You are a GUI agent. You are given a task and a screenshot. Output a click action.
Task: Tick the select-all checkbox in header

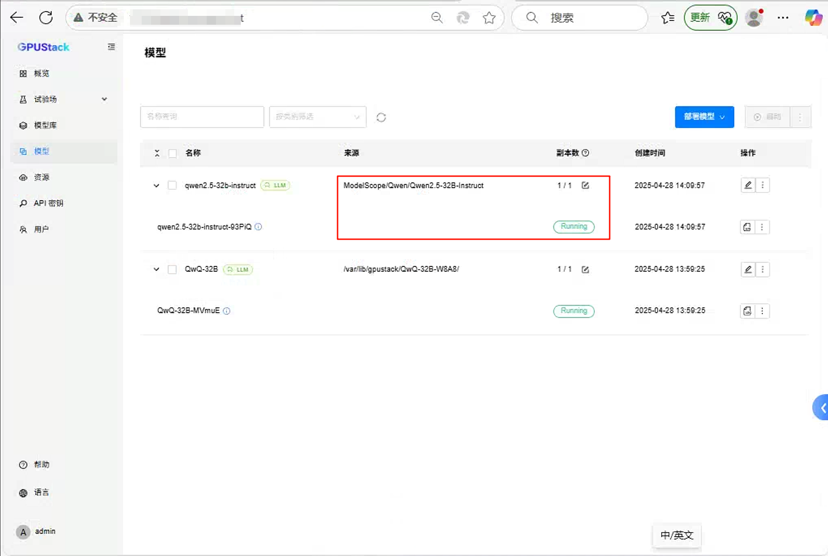173,153
